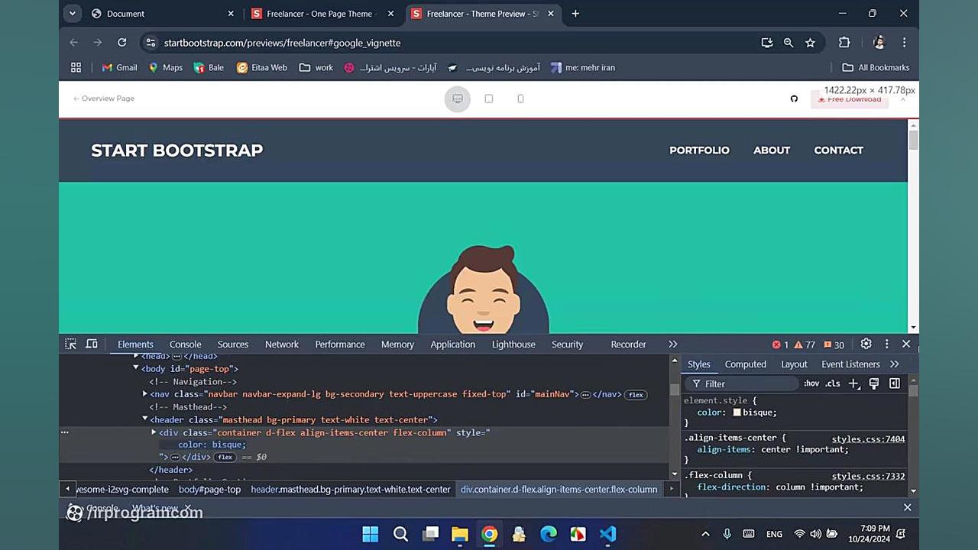Switch to the Console tab
The width and height of the screenshot is (978, 550).
click(x=186, y=345)
